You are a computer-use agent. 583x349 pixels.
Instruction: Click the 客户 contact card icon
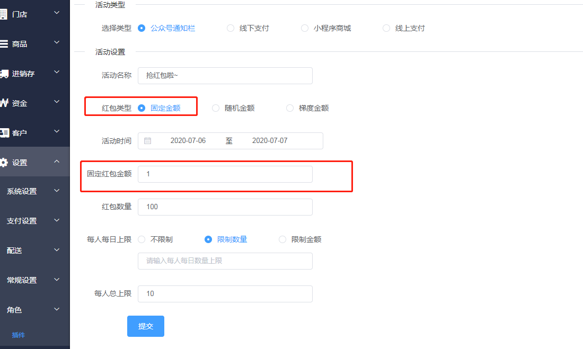click(4, 133)
